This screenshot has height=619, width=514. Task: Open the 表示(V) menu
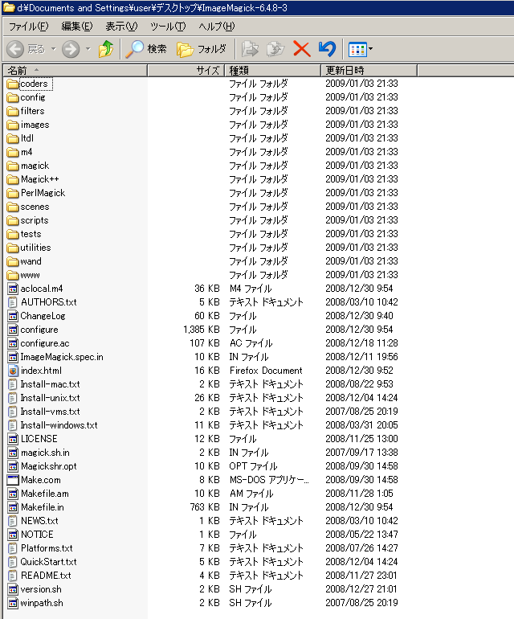[121, 27]
